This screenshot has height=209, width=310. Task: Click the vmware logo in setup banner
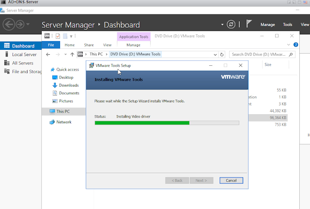(233, 76)
